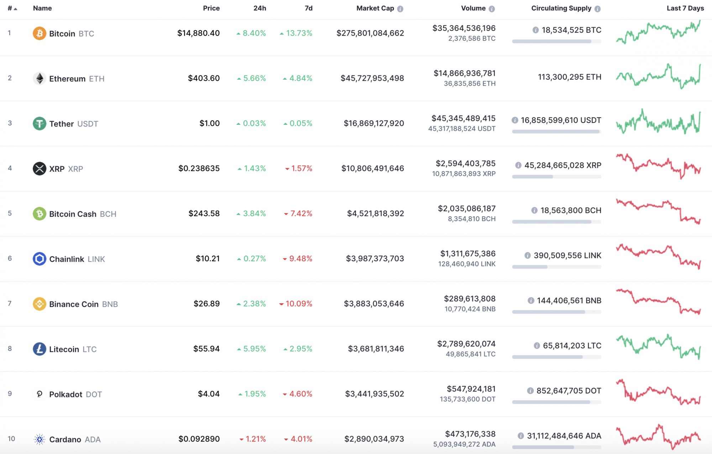Viewport: 712px width, 454px height.
Task: Open the Litecoin LTC coin page
Action: 73,349
